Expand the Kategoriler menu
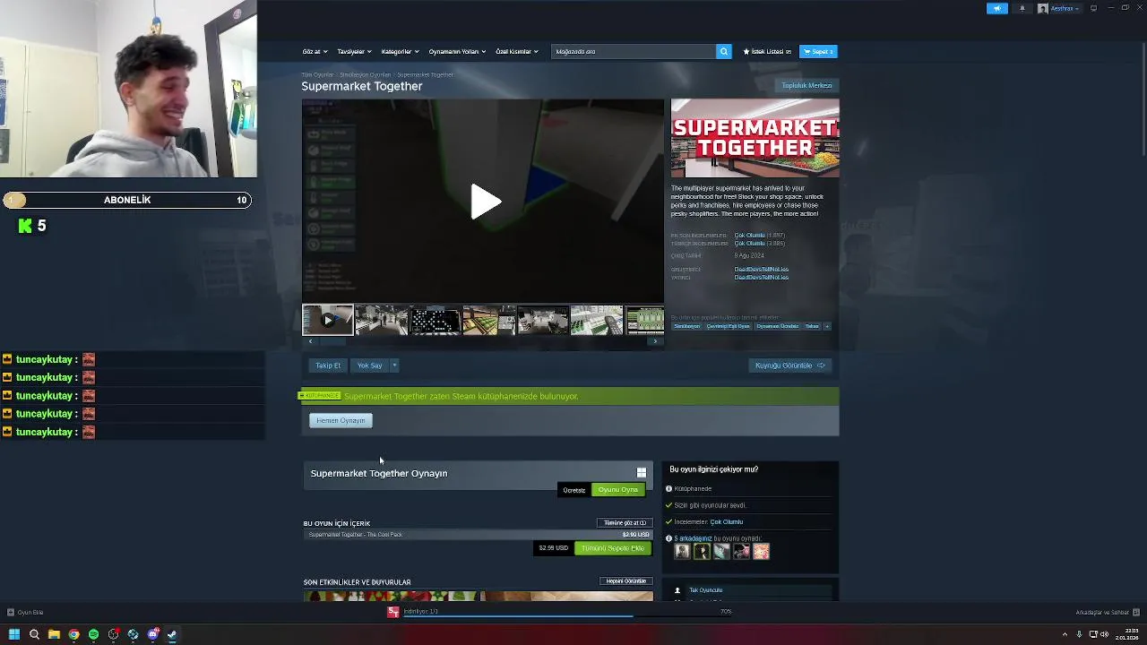Viewport: 1147px width, 645px height. pos(400,51)
